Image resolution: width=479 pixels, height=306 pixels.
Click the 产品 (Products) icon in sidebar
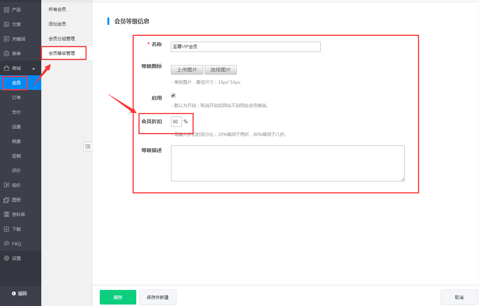[x=6, y=10]
